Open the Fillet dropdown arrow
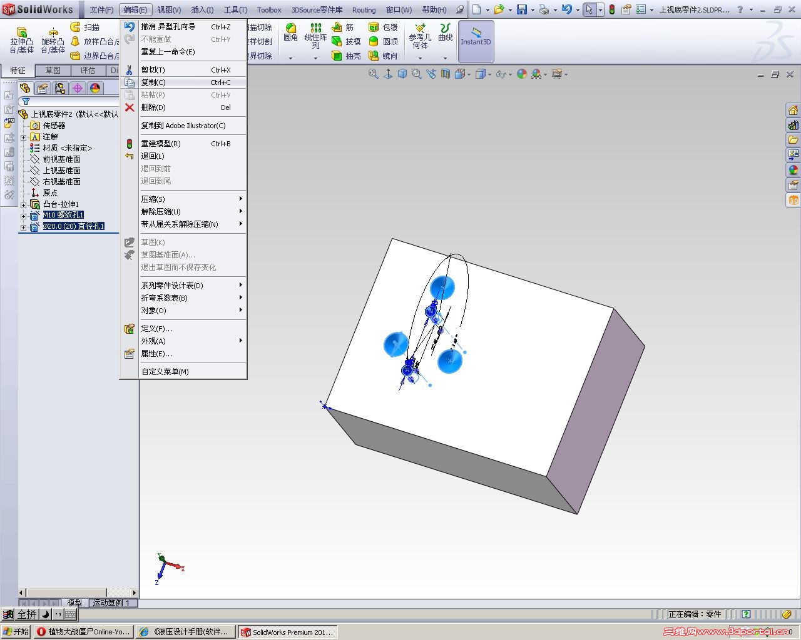This screenshot has width=801, height=640. click(290, 58)
